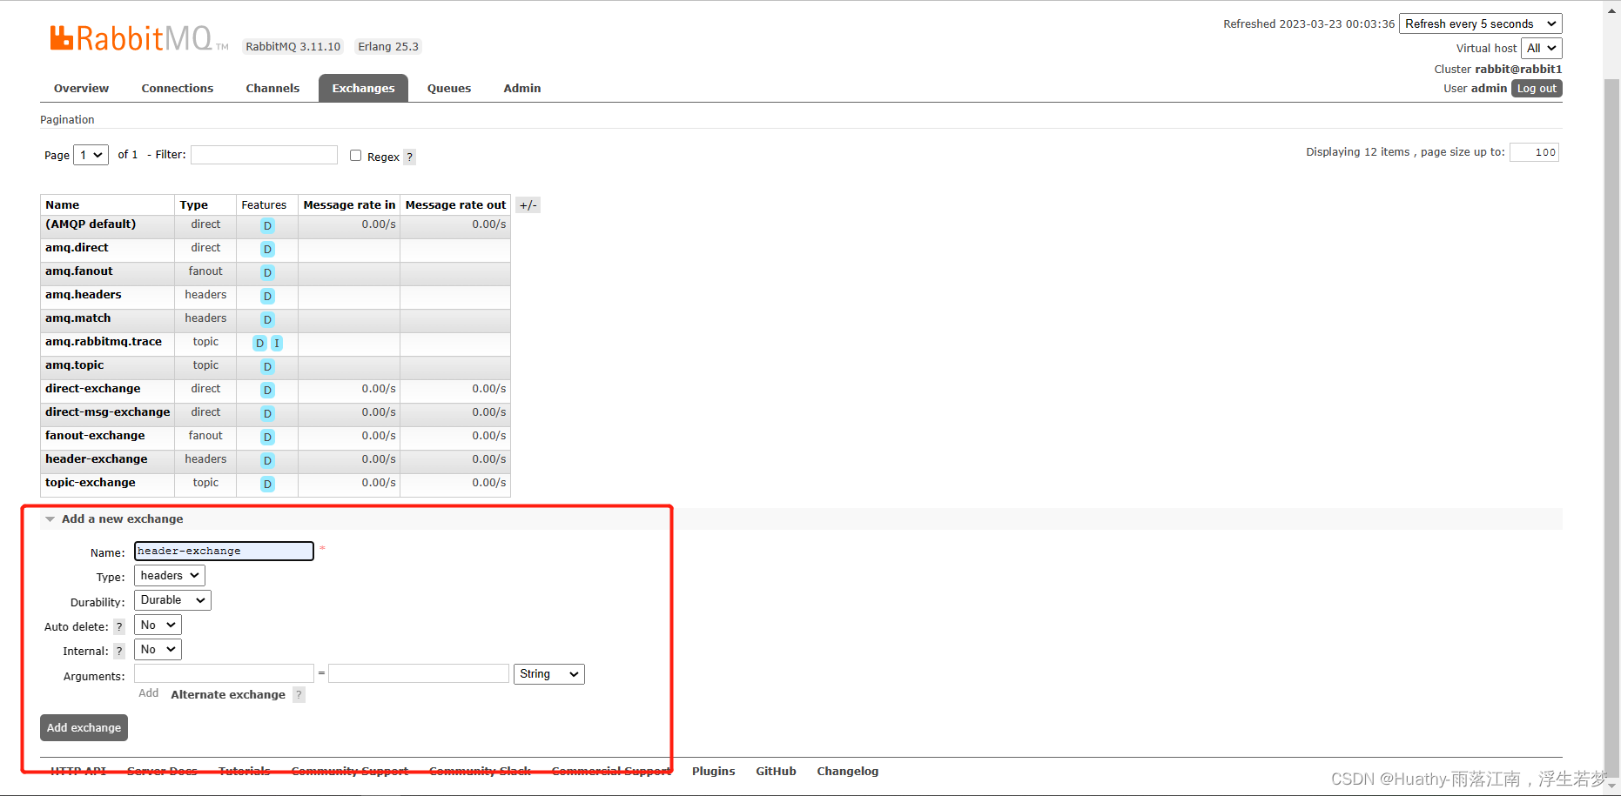Switch to the Overview tab
Screen dimensions: 1621x796
(x=81, y=89)
